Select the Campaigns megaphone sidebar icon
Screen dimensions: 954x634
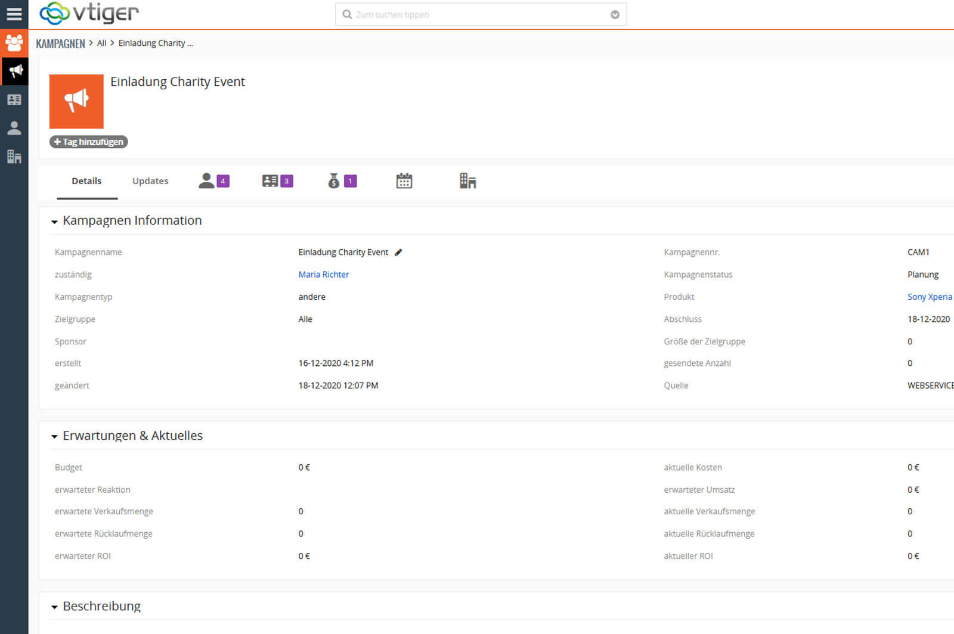point(15,71)
